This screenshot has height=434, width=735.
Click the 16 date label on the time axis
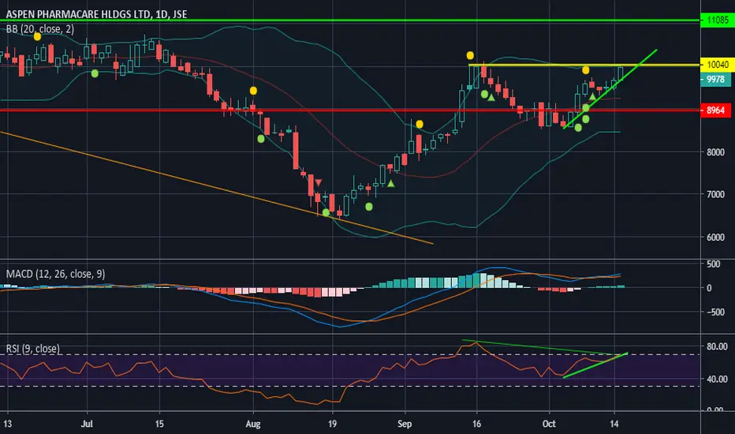[x=476, y=425]
